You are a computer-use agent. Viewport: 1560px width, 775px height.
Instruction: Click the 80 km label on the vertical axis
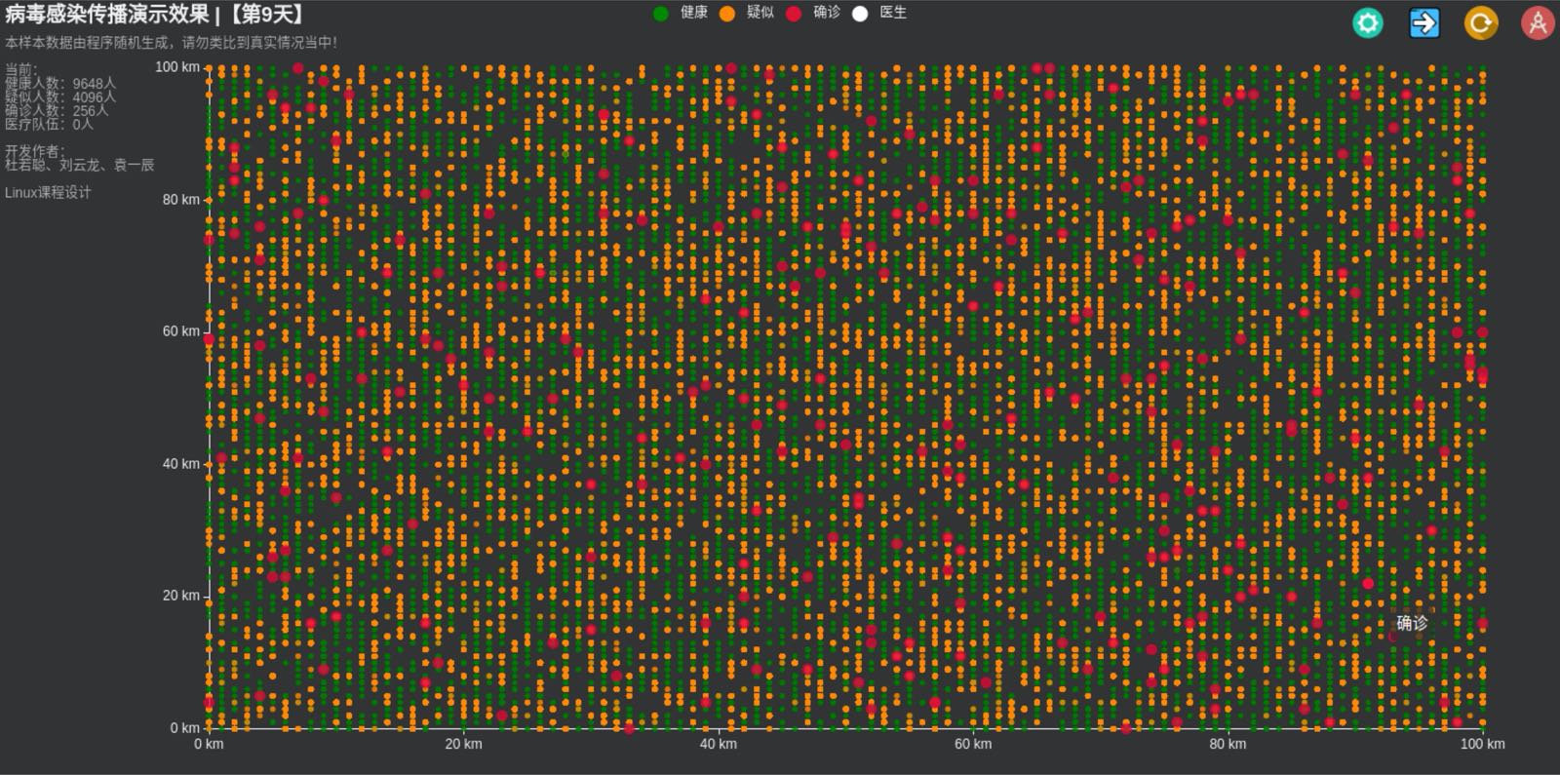[181, 199]
